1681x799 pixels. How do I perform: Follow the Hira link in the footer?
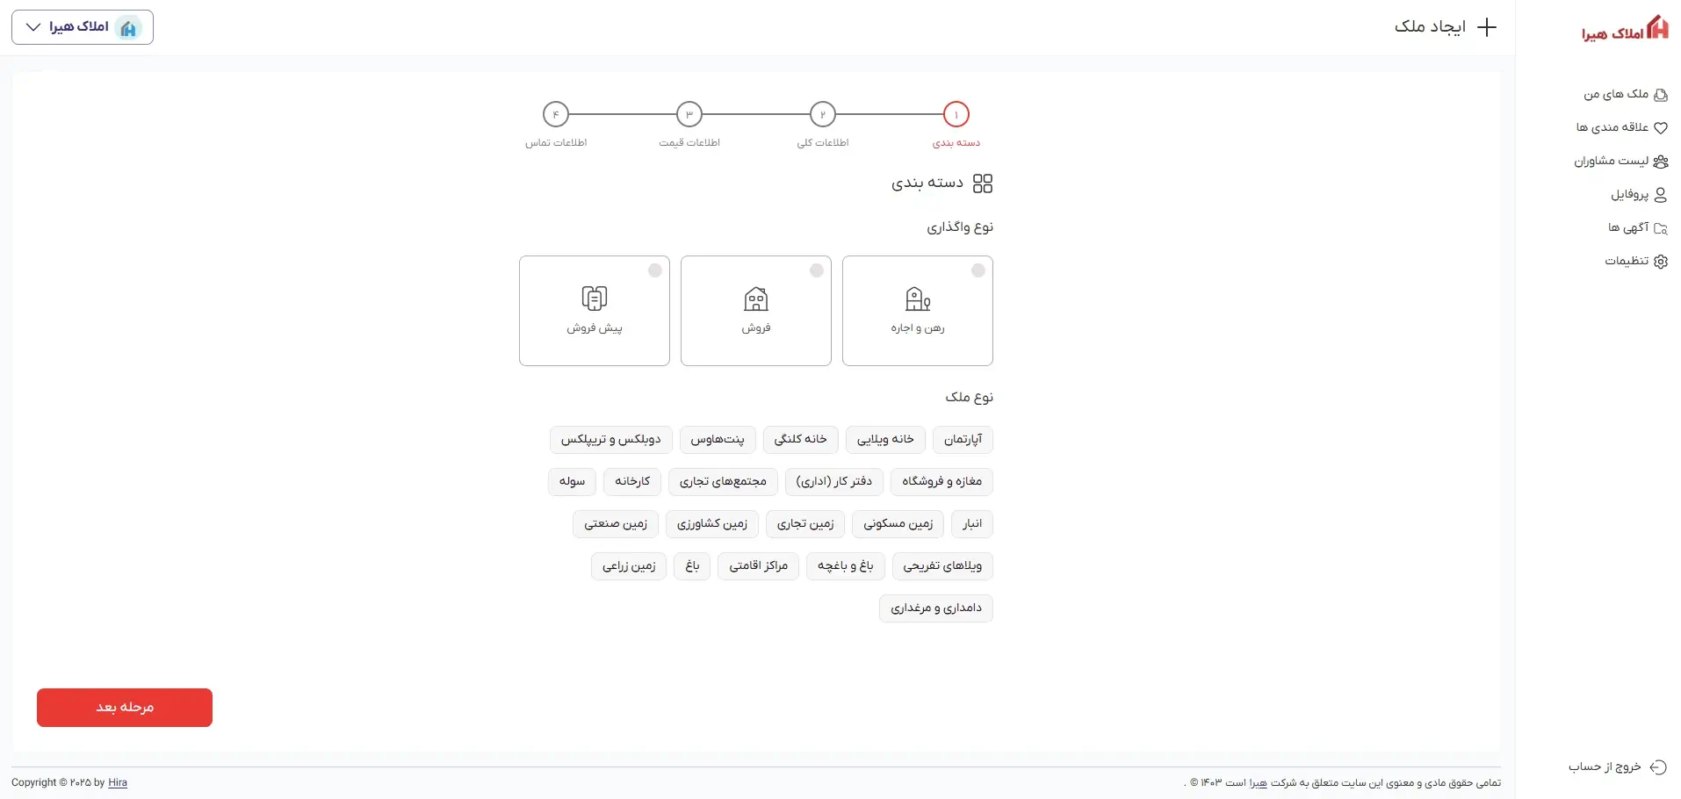click(118, 782)
